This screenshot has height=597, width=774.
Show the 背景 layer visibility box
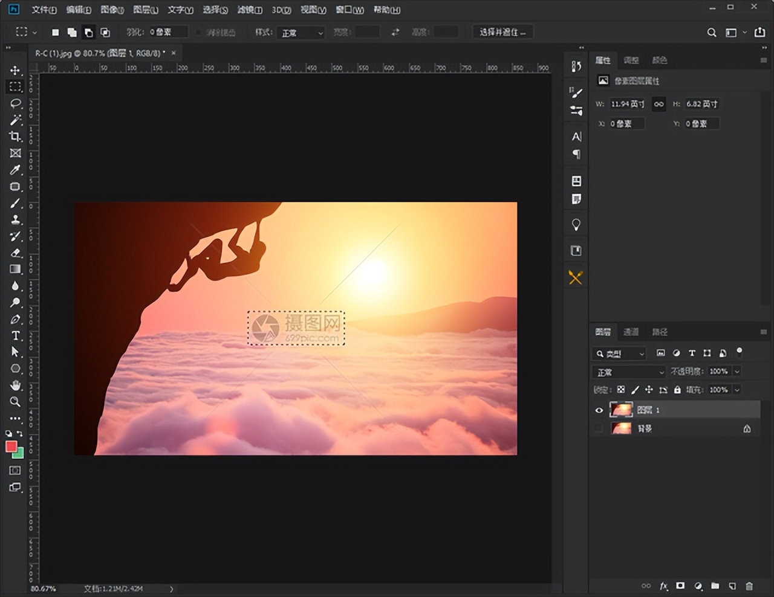point(599,428)
